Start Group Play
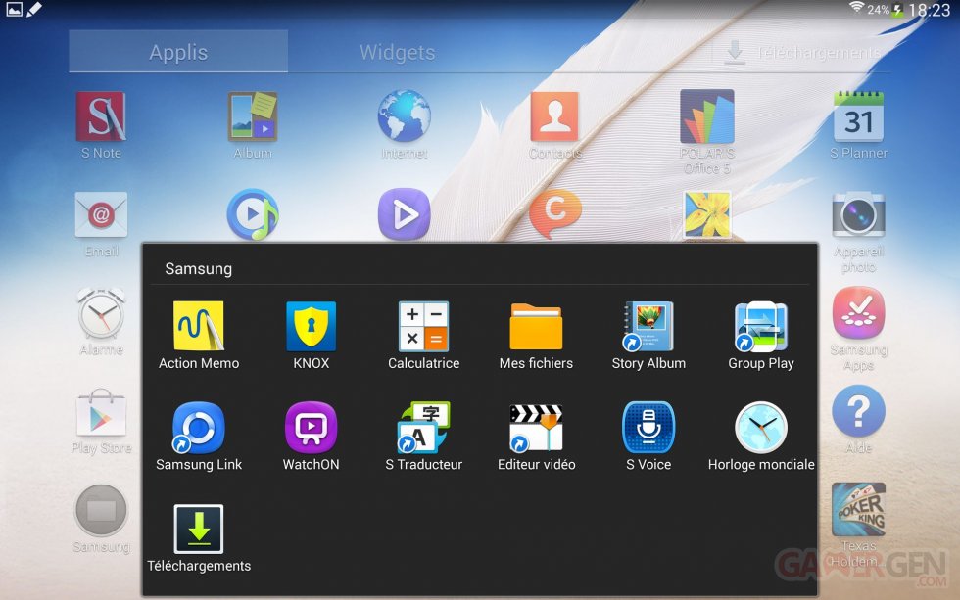Screen dimensions: 960x600 click(x=760, y=328)
